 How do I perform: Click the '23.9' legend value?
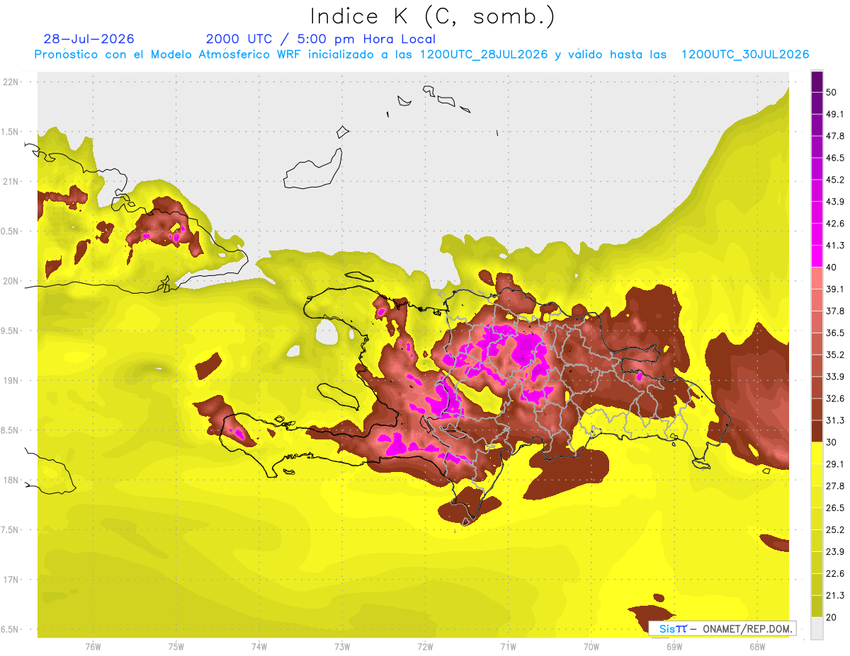835,552
